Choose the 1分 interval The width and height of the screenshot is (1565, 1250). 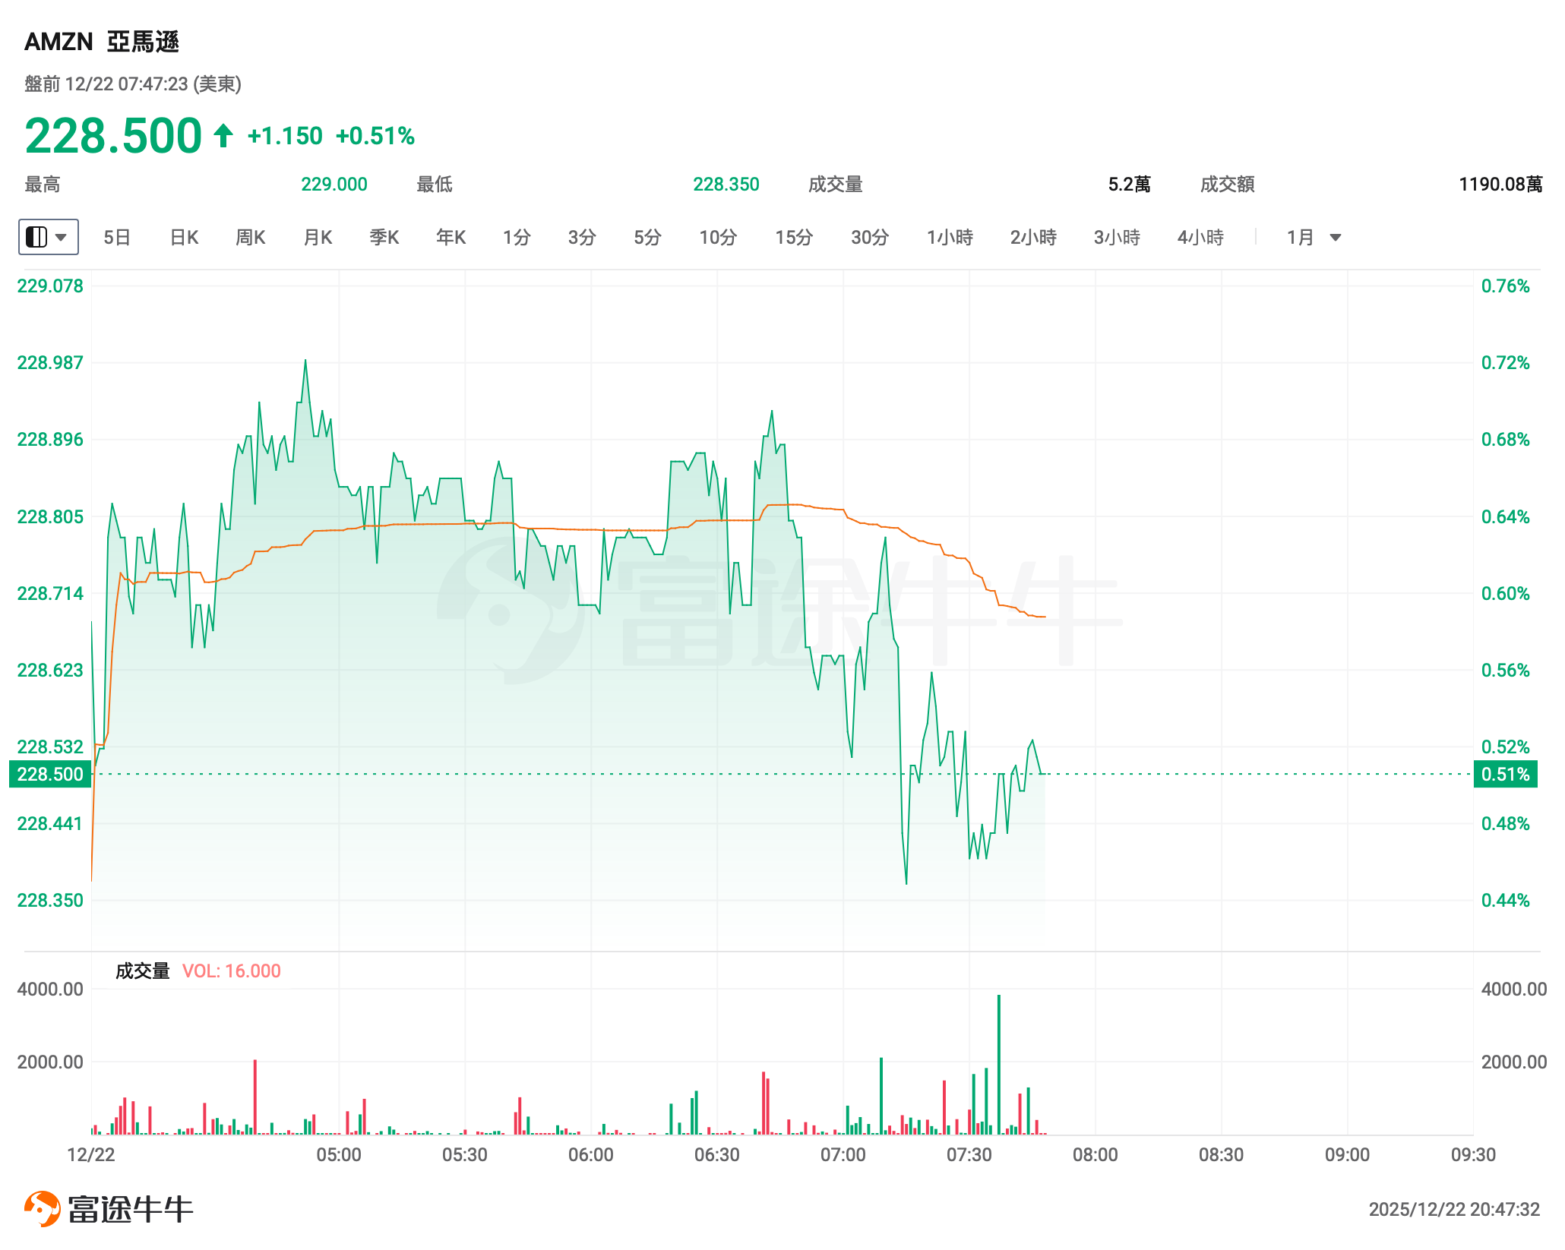pos(517,238)
